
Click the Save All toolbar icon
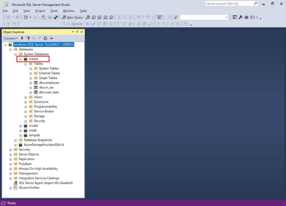click(56, 17)
